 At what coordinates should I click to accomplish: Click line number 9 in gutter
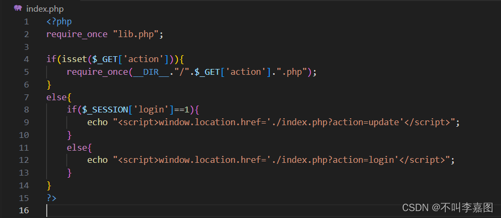pyautogui.click(x=26, y=123)
